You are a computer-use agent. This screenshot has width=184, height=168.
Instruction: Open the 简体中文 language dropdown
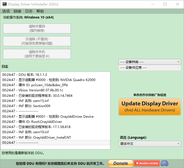[x=150, y=144]
